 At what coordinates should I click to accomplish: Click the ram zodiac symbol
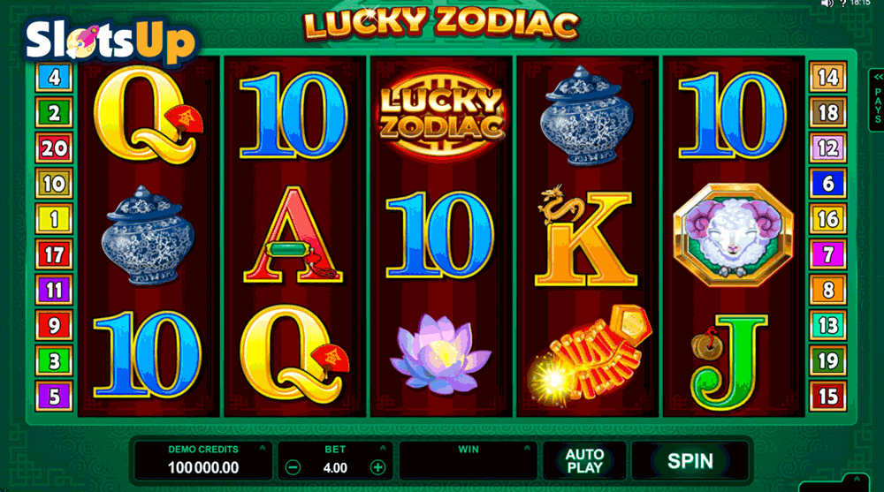pyautogui.click(x=734, y=234)
